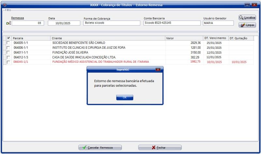The image size is (261, 154).
Task: Click the Limpar clear button
Action: (247, 25)
